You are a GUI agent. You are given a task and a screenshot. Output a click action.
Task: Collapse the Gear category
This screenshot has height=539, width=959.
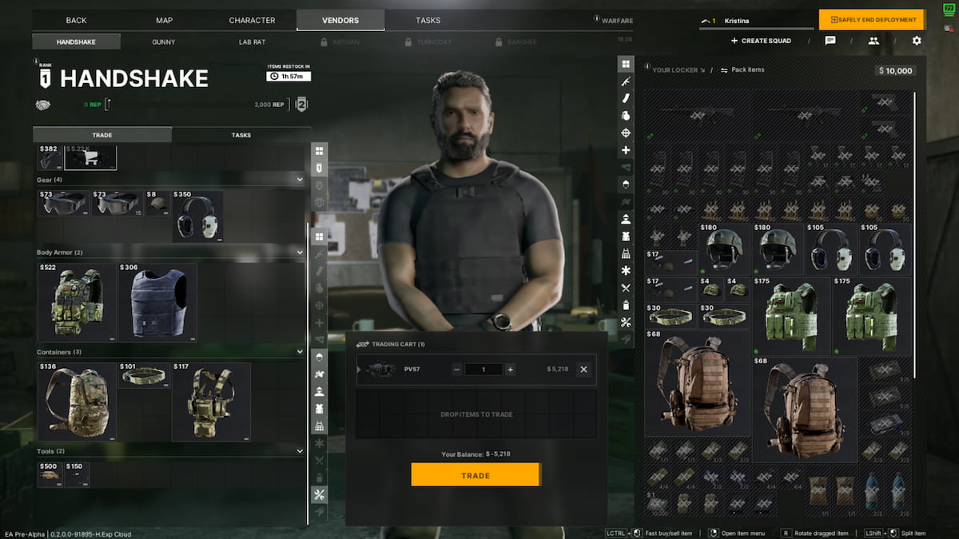point(300,180)
